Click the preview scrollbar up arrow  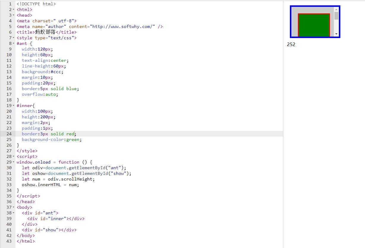336,9
